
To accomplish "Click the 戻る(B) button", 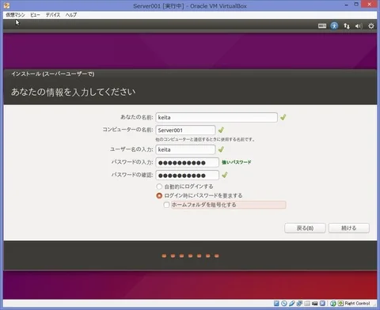I will tap(305, 228).
